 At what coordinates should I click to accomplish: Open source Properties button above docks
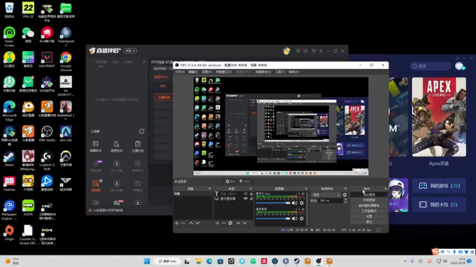point(230,182)
